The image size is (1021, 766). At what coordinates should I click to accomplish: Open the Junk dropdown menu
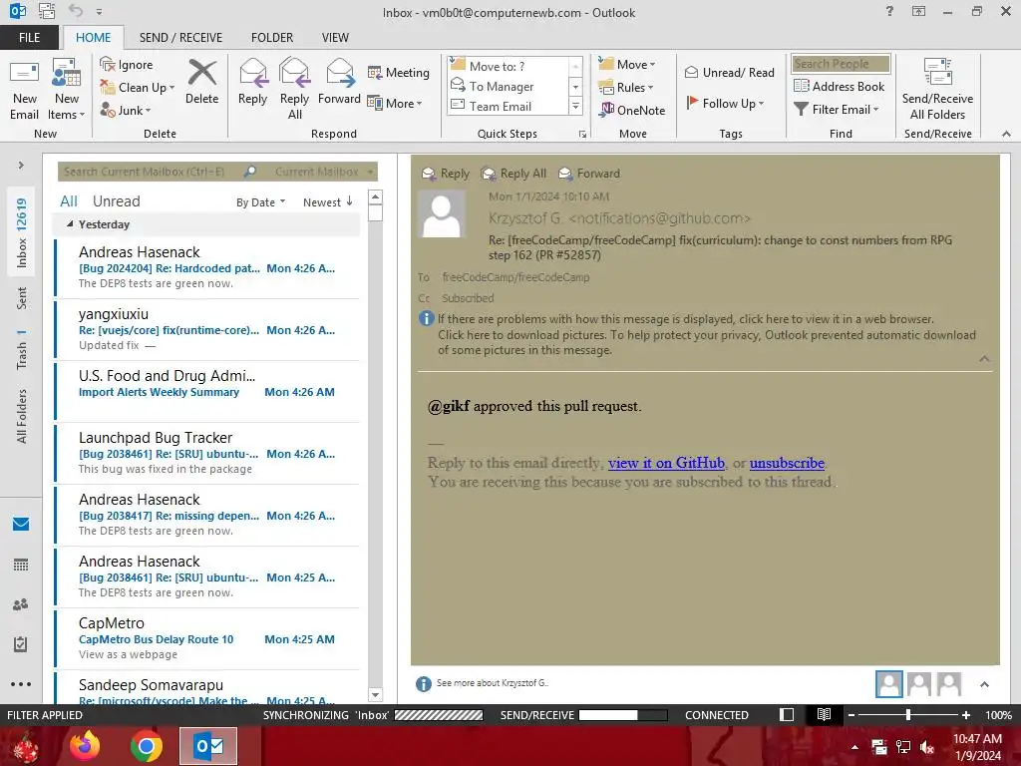(126, 110)
